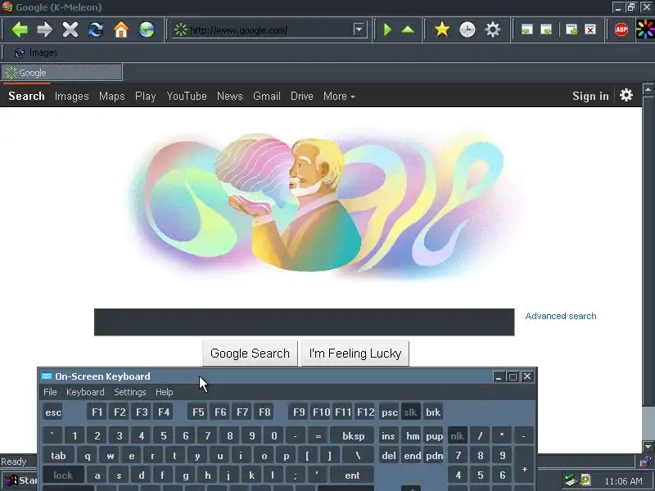Toggle the ABP Adblock icon

(621, 29)
